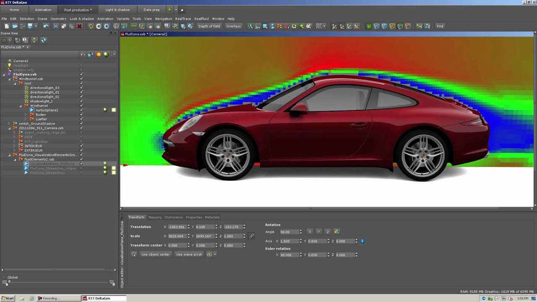Click the Rotation Angle input field

click(288, 232)
